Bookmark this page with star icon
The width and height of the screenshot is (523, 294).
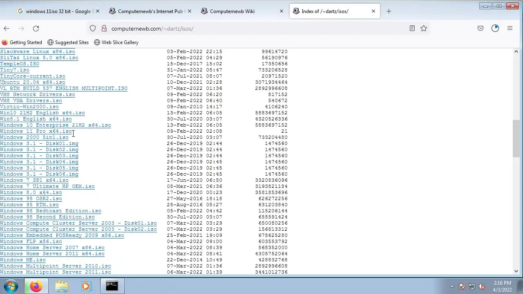[x=424, y=28]
